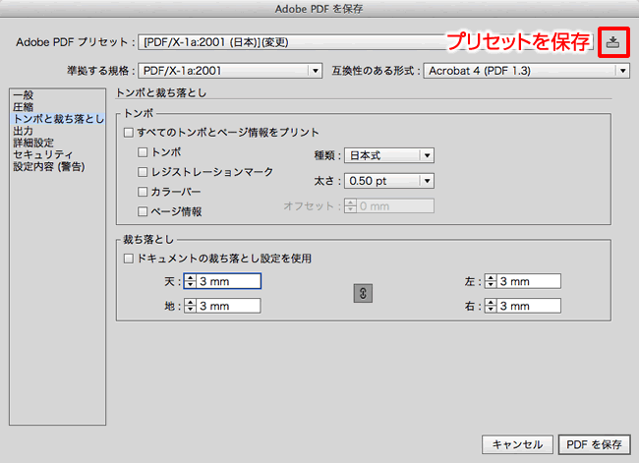Select トンボと裁ち落とし in the category list
Screen dimensions: 639x463
click(x=57, y=119)
